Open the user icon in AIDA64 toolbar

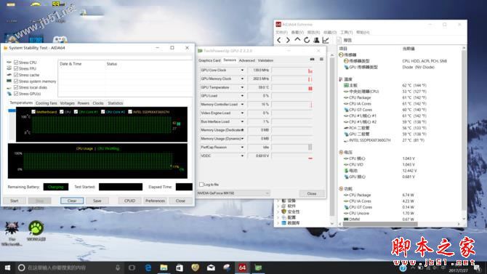316,40
